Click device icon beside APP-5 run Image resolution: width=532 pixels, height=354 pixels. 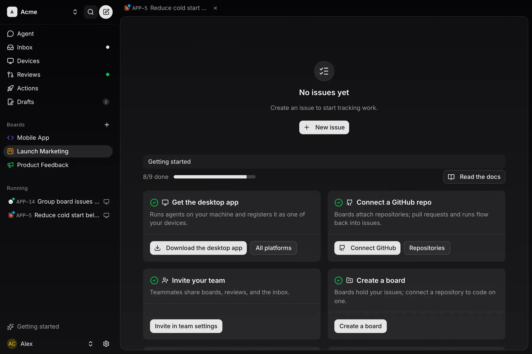[106, 215]
